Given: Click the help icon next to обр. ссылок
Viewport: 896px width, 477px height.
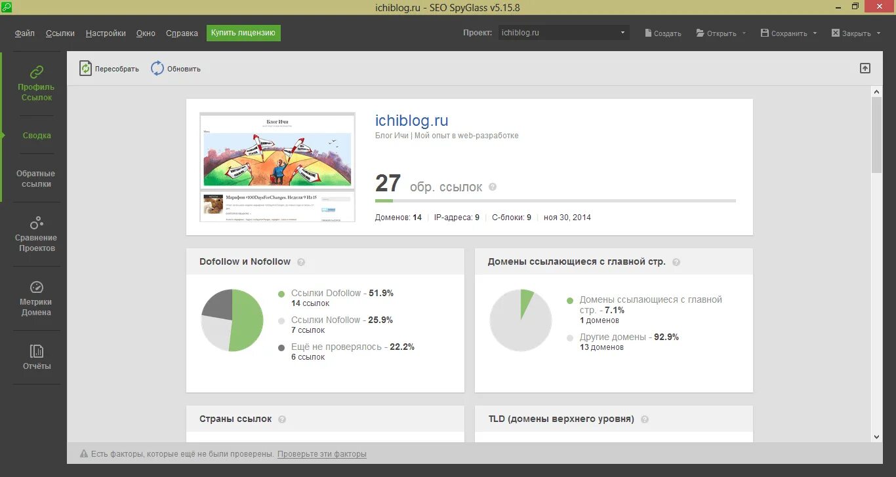Looking at the screenshot, I should (x=493, y=187).
